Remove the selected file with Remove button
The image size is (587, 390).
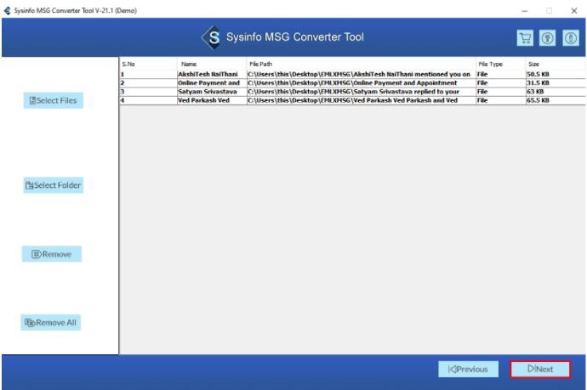pos(52,254)
